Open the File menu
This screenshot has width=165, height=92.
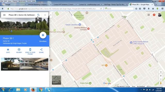point(2,1)
